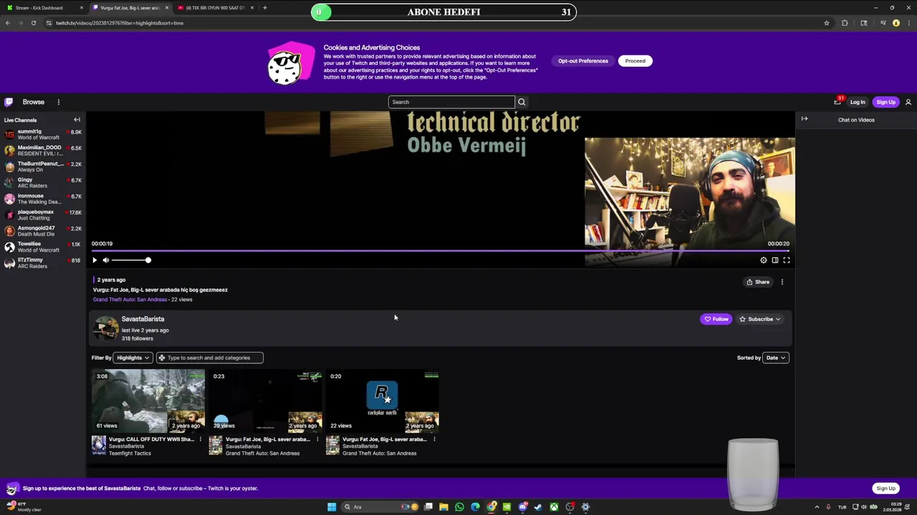Open the Browse menu item
The height and width of the screenshot is (515, 917).
tap(33, 102)
